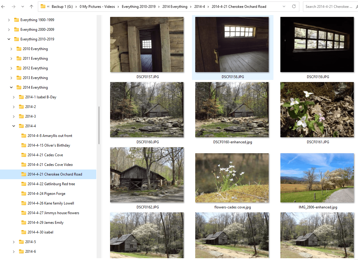The width and height of the screenshot is (358, 260).
Task: Select the 2014-4-21 Cades Cove folder
Action: coord(45,155)
